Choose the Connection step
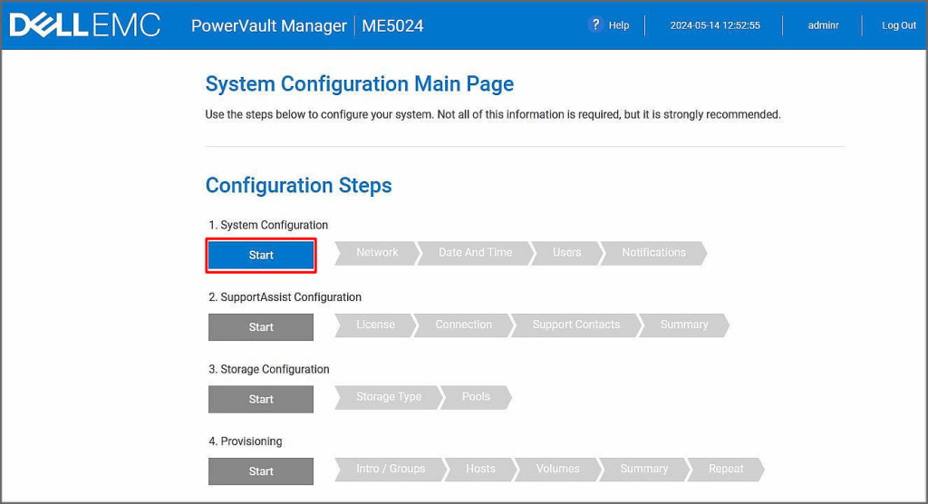The image size is (928, 504). (x=463, y=325)
